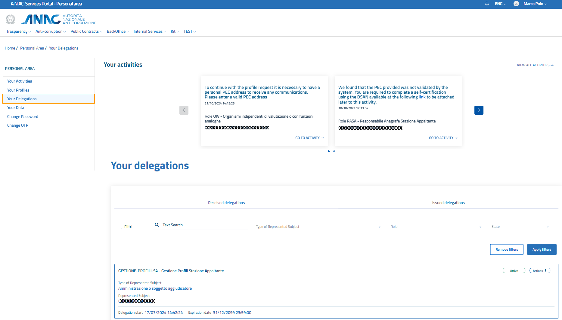The image size is (562, 320).
Task: Go to previous activity carousel arrow
Action: (x=184, y=110)
